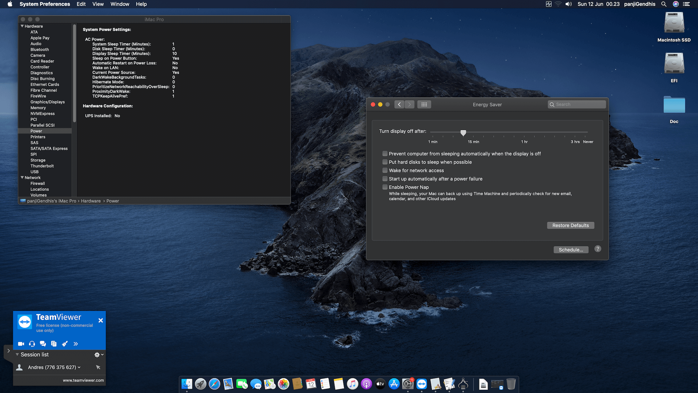Screen dimensions: 698x393
Task: Open the View menu in menu bar
Action: pos(98,4)
